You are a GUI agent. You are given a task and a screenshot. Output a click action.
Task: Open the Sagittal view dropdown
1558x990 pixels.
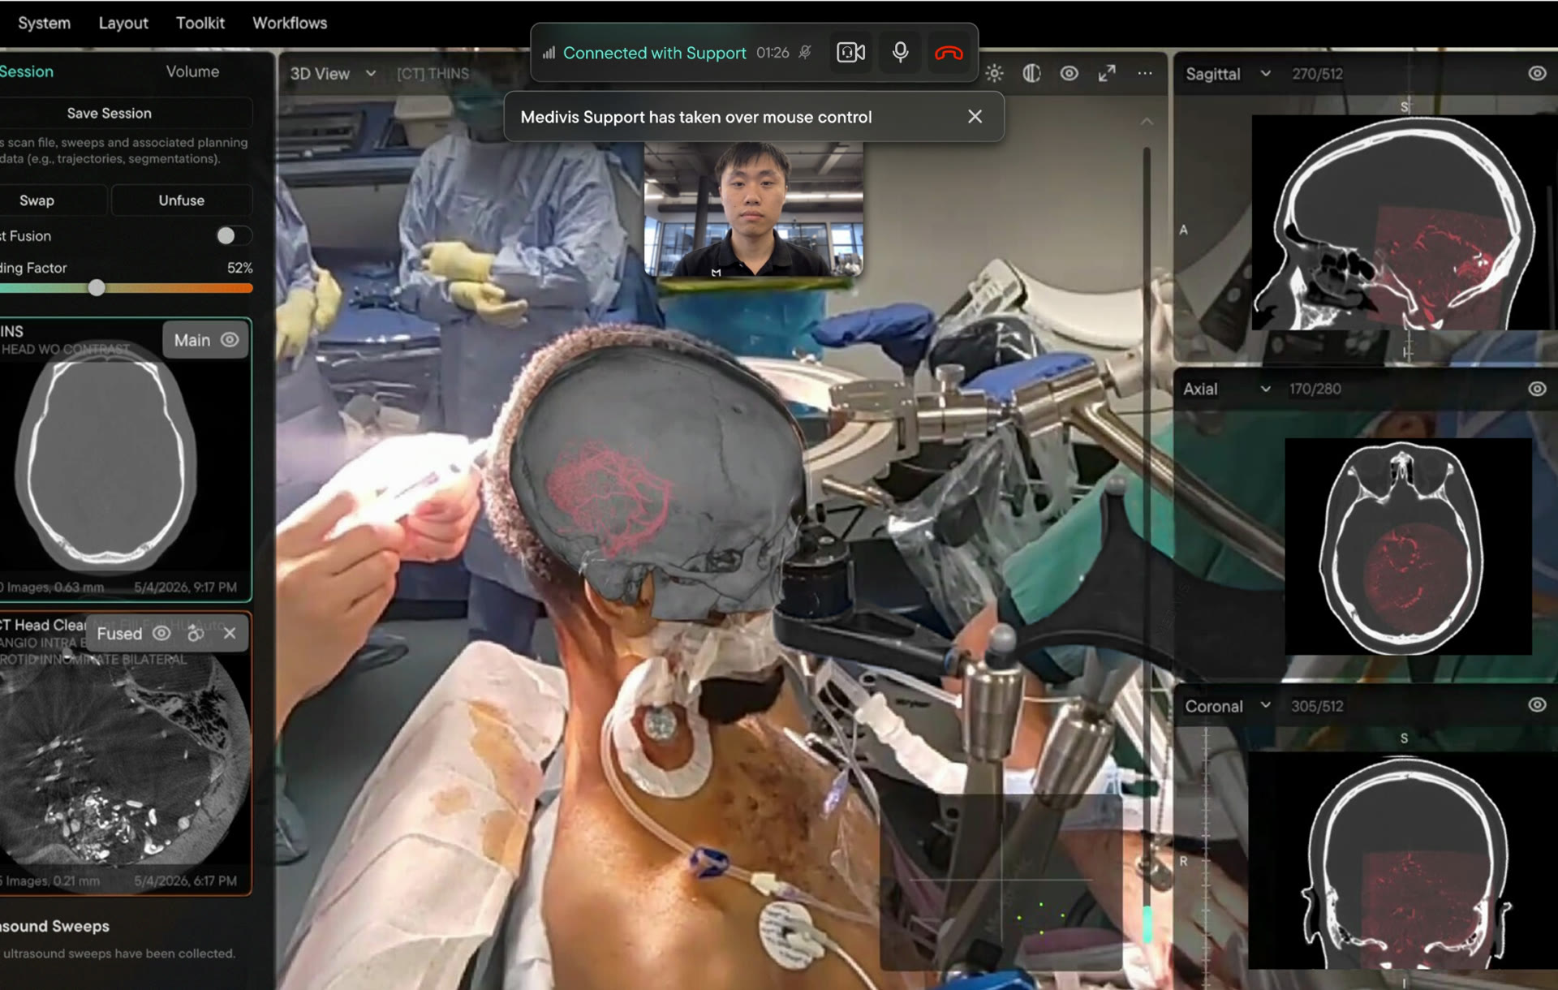1228,74
